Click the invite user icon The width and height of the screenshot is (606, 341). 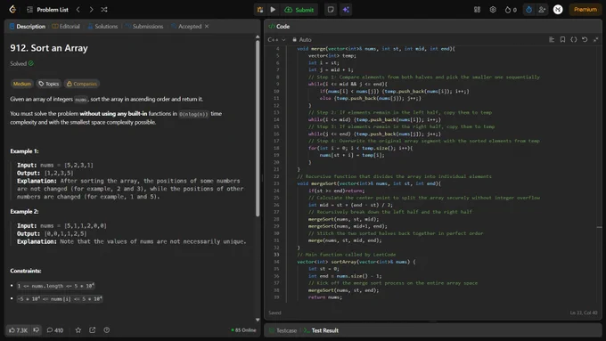(542, 10)
